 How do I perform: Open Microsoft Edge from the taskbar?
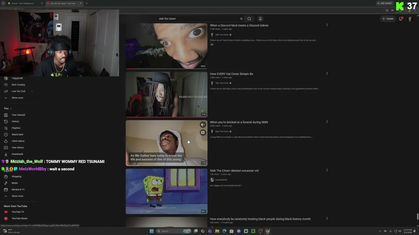(224, 231)
